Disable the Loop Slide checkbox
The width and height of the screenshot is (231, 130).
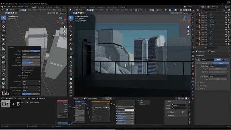pyautogui.click(x=23, y=73)
